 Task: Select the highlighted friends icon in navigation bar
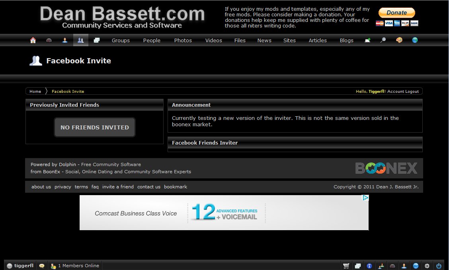tap(81, 40)
